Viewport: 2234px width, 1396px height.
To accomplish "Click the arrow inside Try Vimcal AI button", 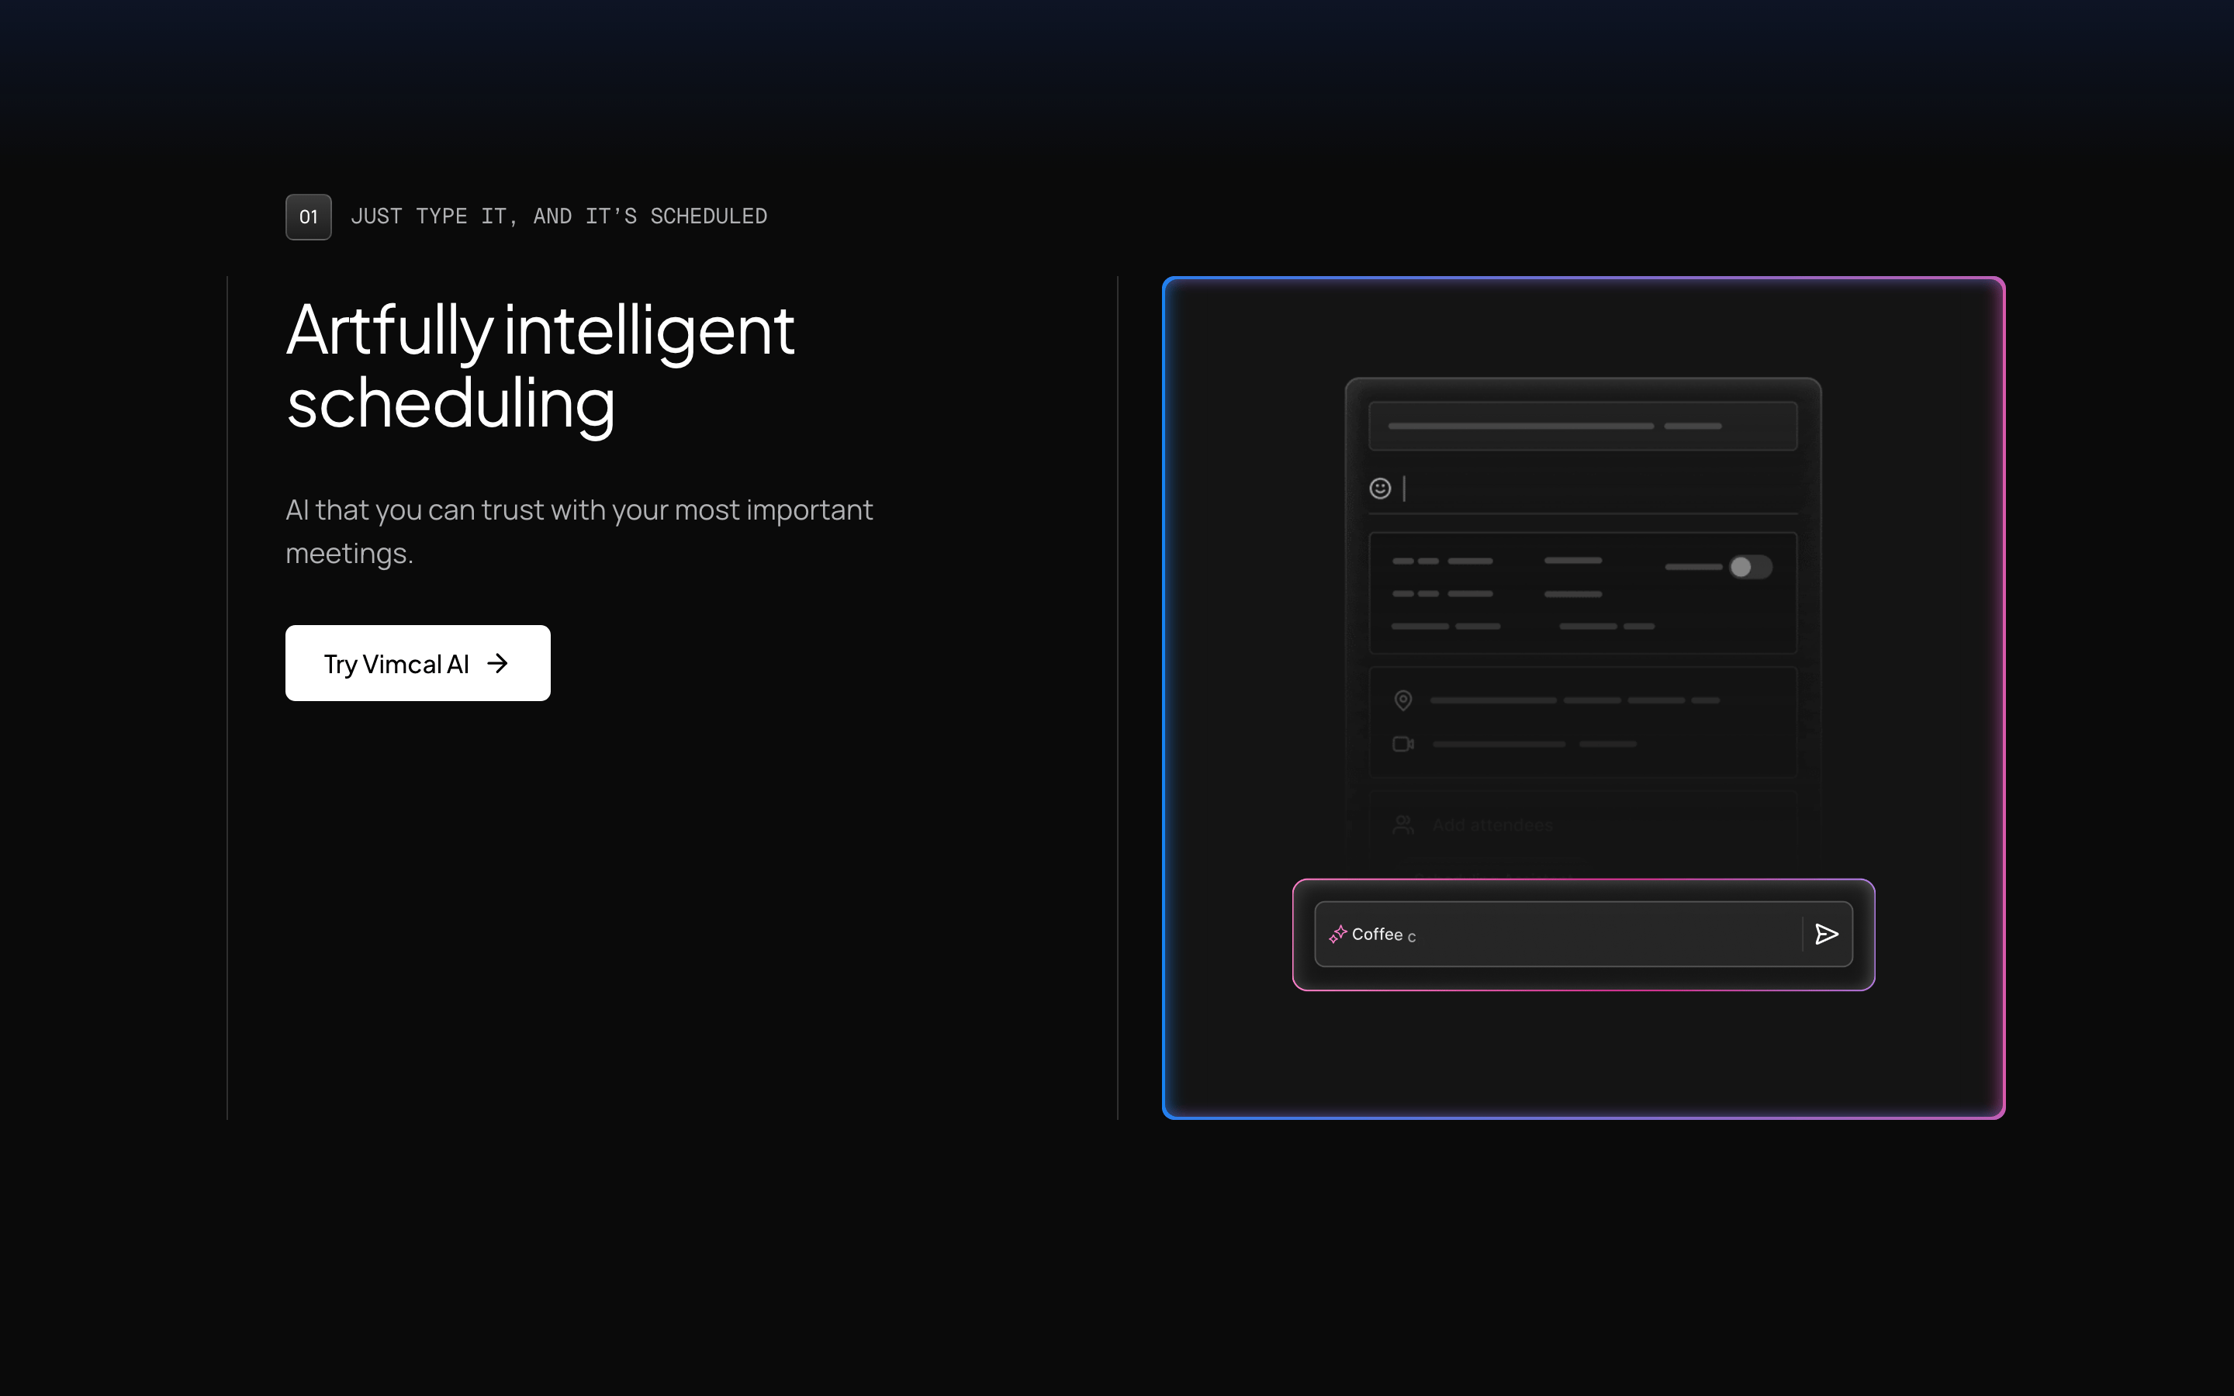I will click(497, 664).
